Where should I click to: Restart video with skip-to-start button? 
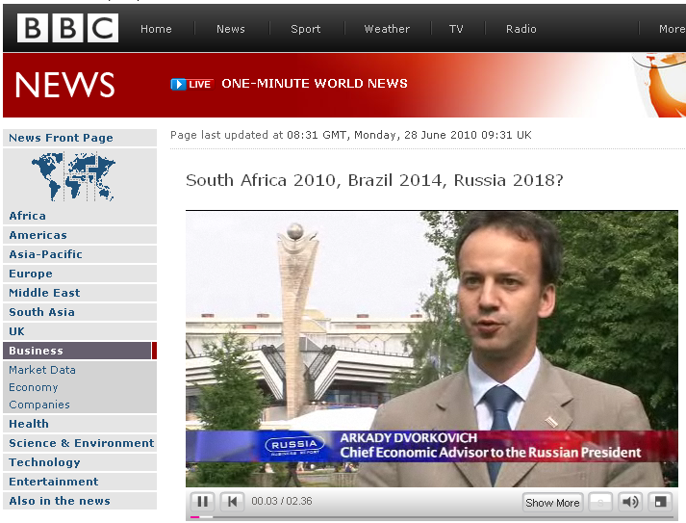(232, 502)
